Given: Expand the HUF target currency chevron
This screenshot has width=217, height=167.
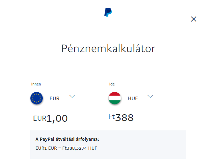Looking at the screenshot, I should pos(150,96).
